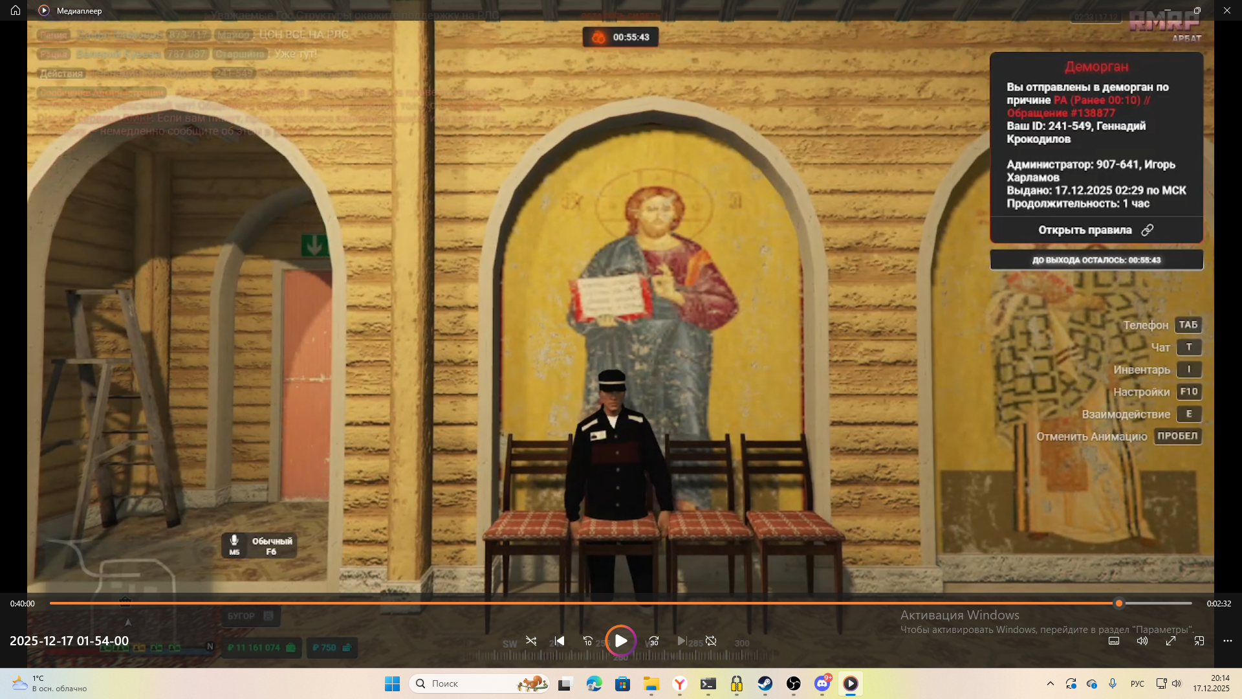Open the Windows Start menu
1242x699 pixels.
(392, 683)
